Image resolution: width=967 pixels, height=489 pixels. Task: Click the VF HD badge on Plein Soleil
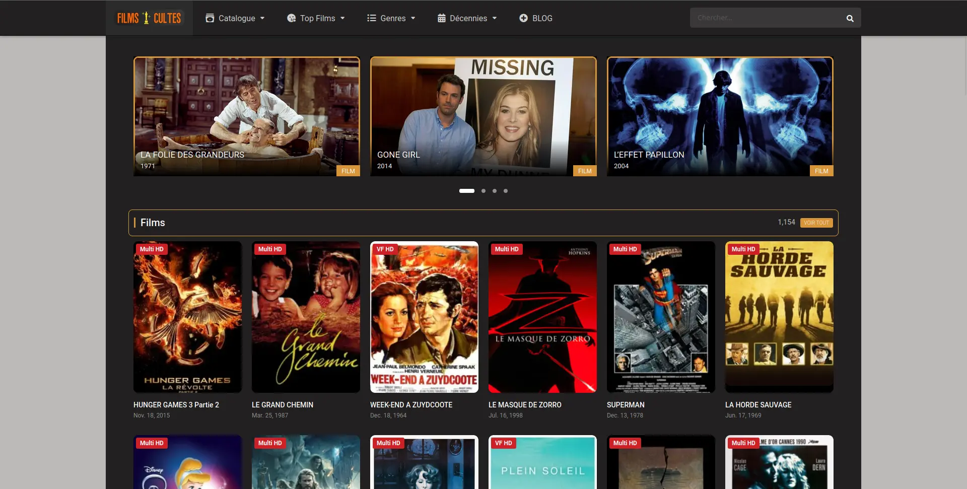click(x=504, y=443)
